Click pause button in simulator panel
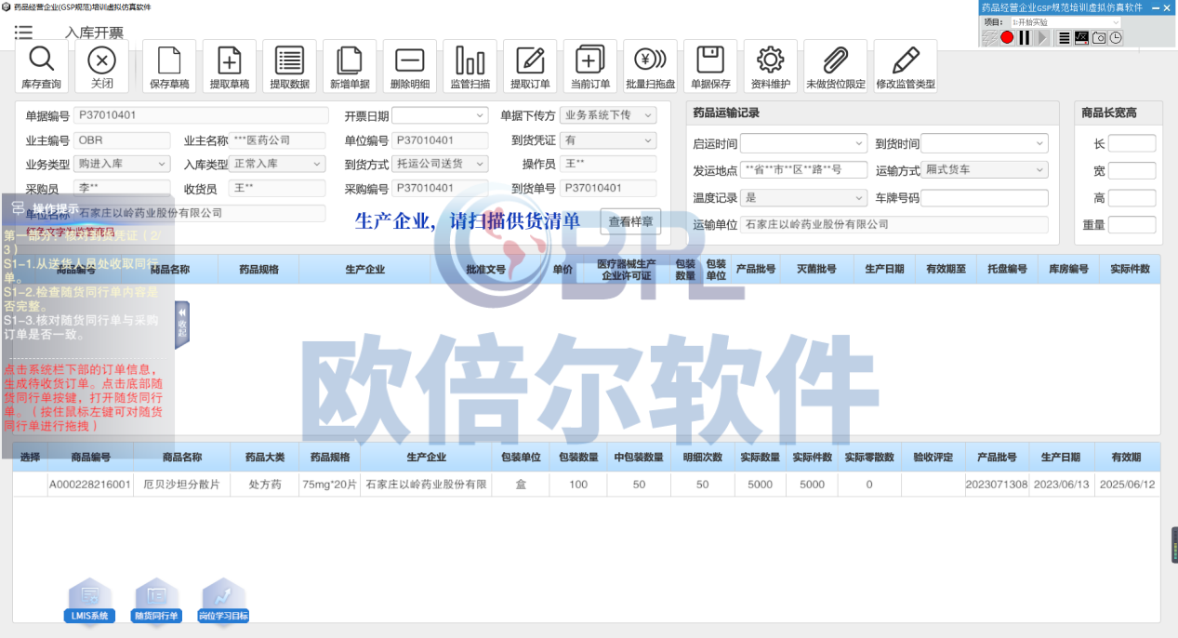The width and height of the screenshot is (1178, 638). [1025, 37]
